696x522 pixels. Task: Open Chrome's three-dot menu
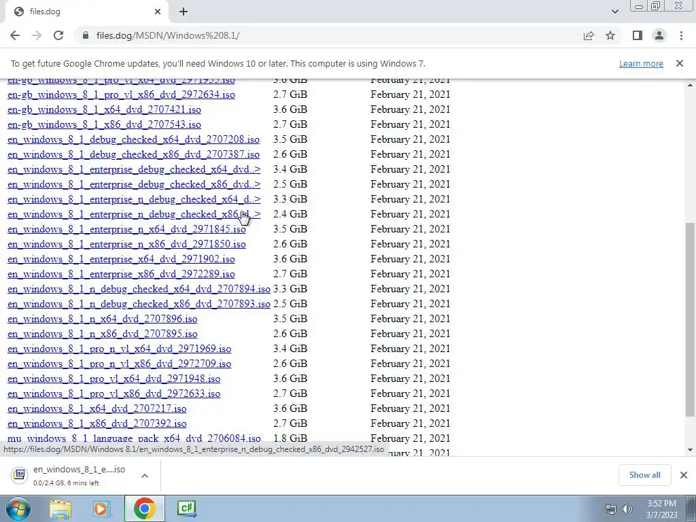681,35
